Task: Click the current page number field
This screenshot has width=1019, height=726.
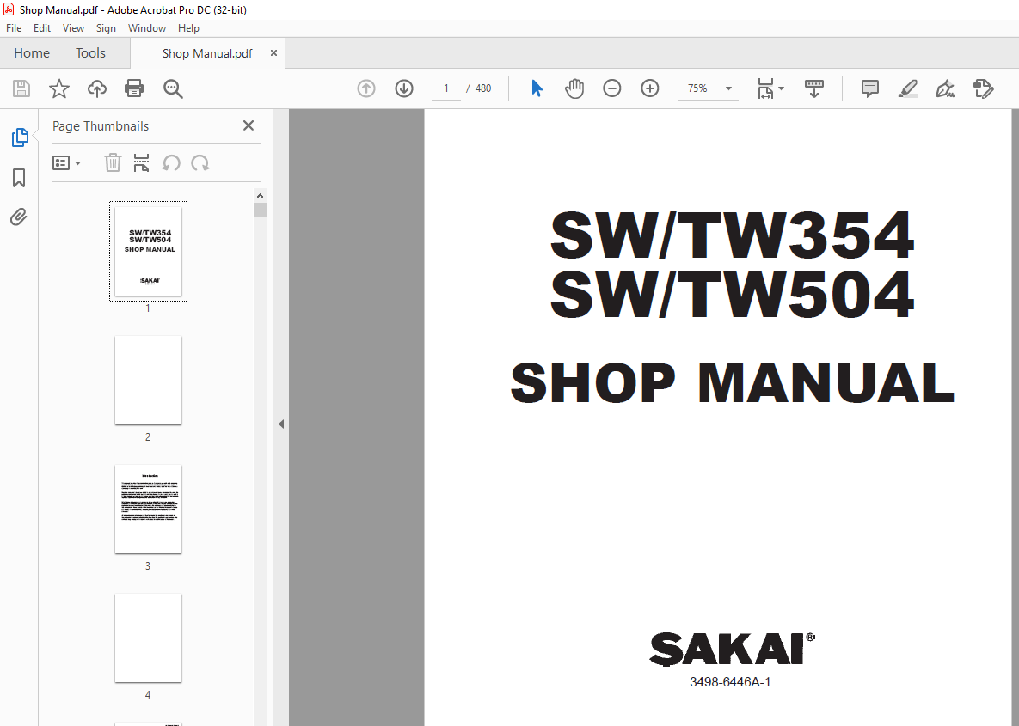Action: coord(445,88)
